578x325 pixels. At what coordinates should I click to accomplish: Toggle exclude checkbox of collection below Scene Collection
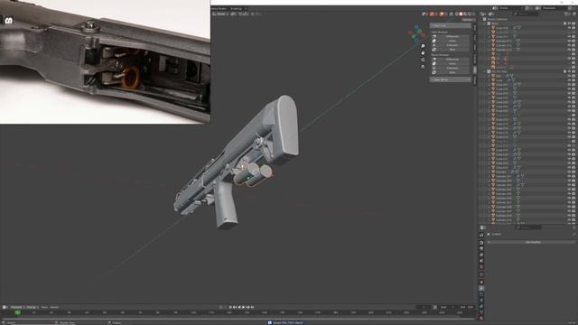click(x=565, y=23)
